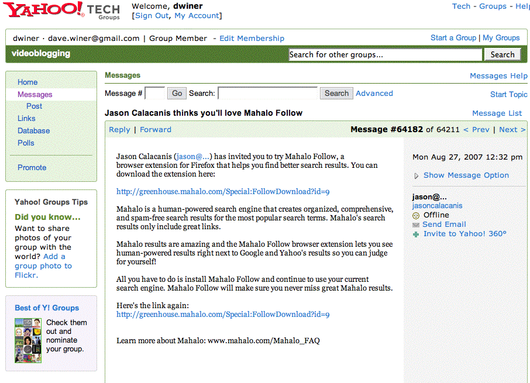Click the Best of Y! Groups photo collage

(x=28, y=340)
